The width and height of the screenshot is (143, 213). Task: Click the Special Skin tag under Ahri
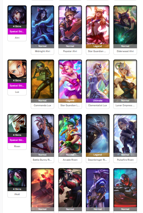tap(17, 31)
